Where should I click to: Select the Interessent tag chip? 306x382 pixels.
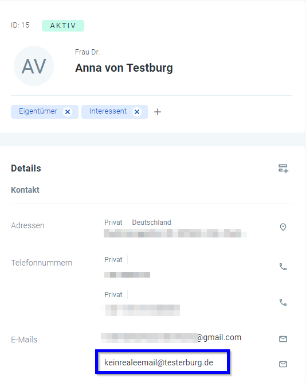108,111
